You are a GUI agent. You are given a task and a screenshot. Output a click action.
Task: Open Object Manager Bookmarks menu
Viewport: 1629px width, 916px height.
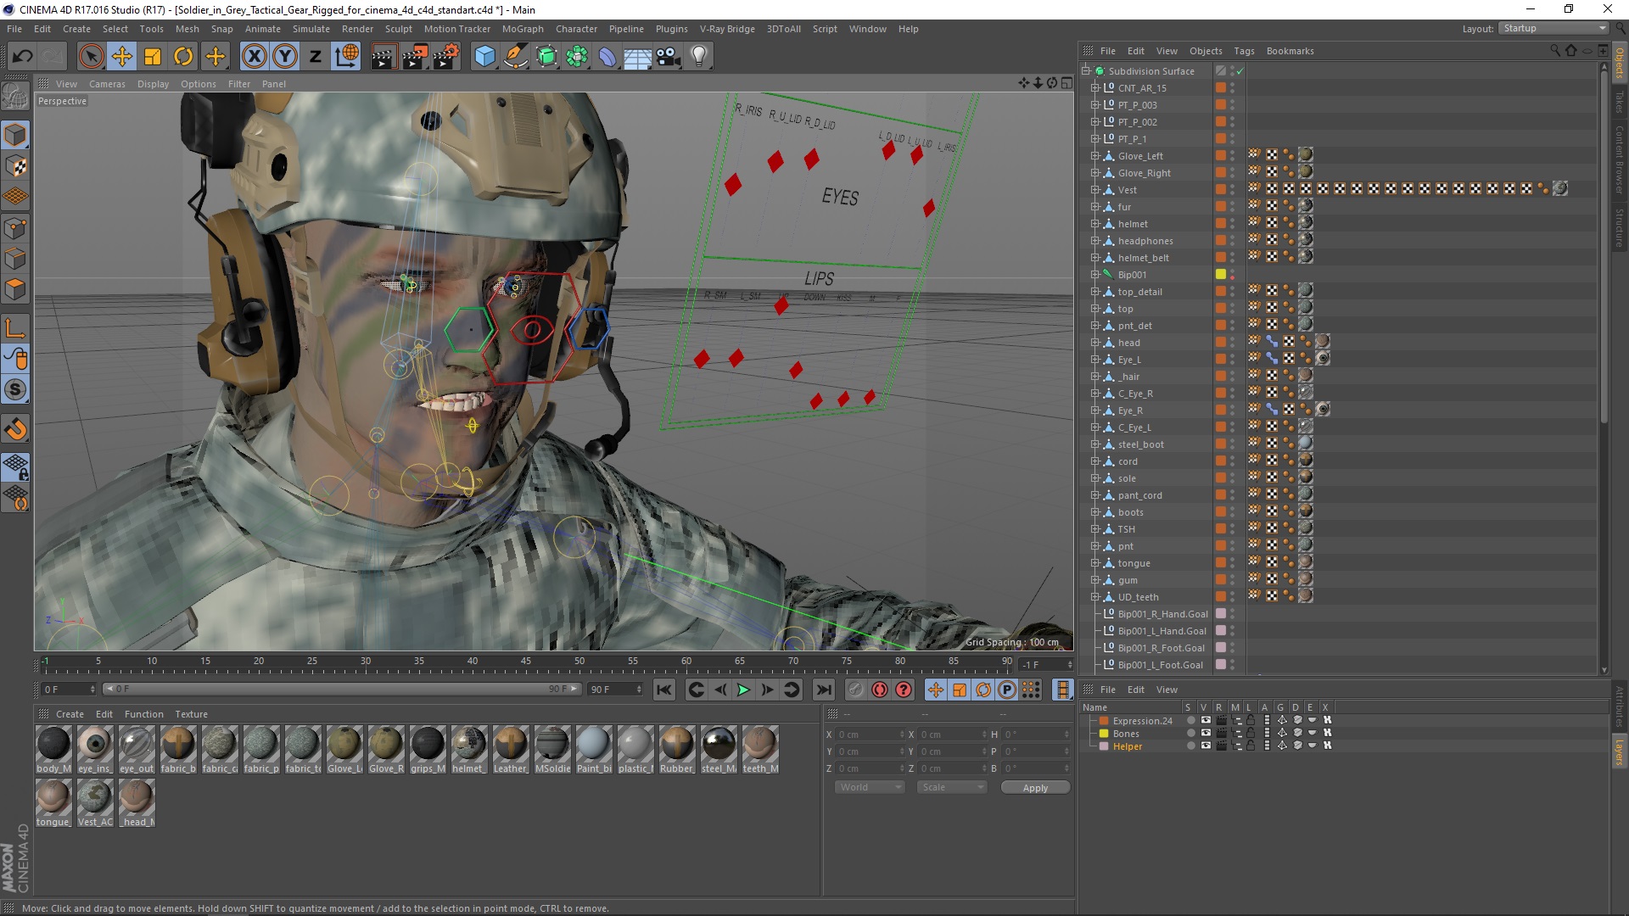click(1290, 51)
